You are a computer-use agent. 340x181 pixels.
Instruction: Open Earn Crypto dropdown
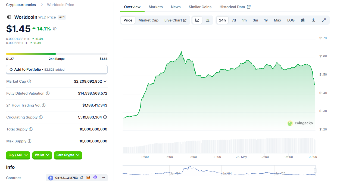68,155
